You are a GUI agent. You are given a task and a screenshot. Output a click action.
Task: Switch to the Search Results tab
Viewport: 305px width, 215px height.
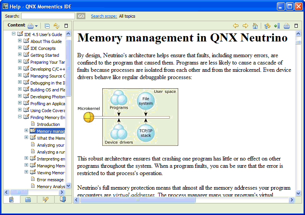[45, 200]
